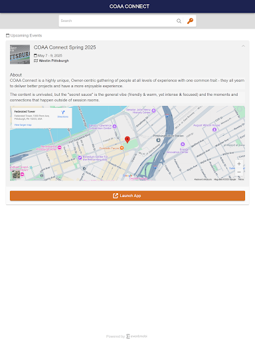Click the orange key login icon
This screenshot has width=255, height=341.
coord(190,21)
